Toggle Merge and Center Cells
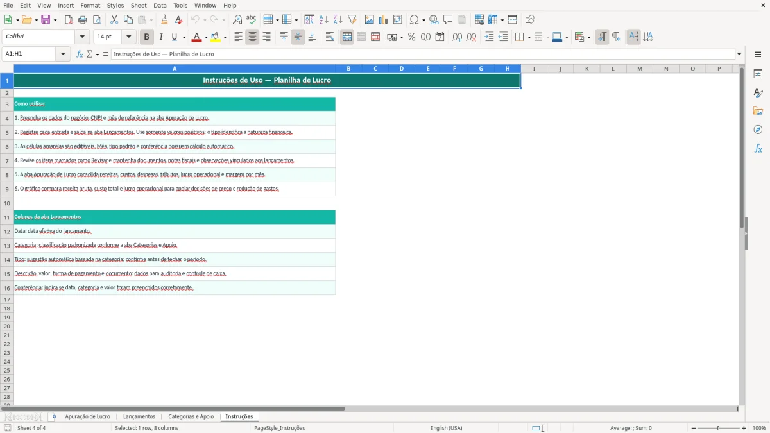The image size is (770, 433). [347, 37]
